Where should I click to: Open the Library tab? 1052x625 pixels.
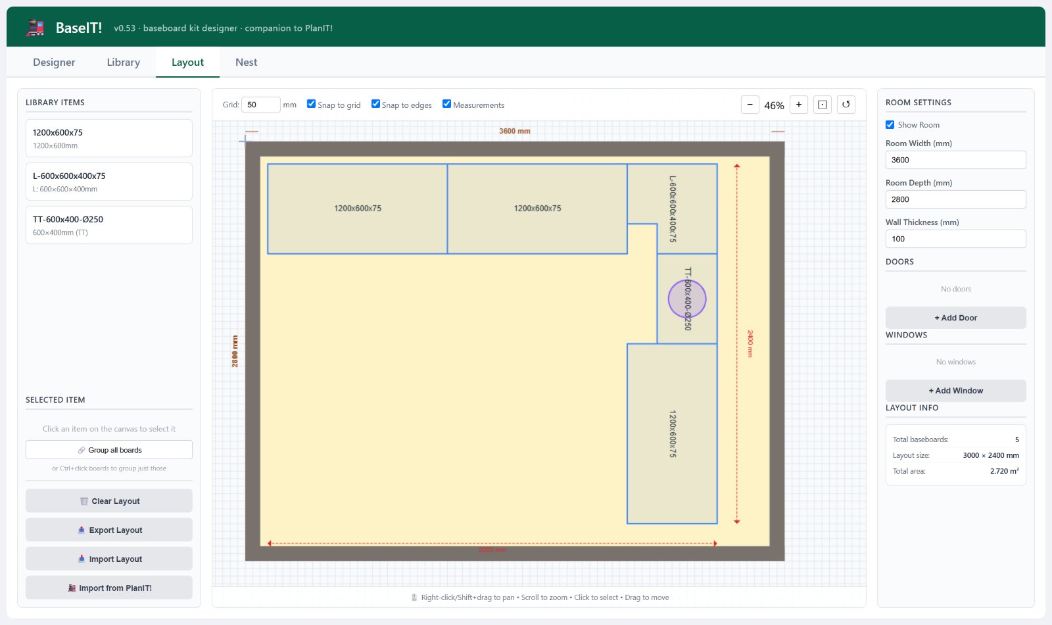(x=124, y=63)
